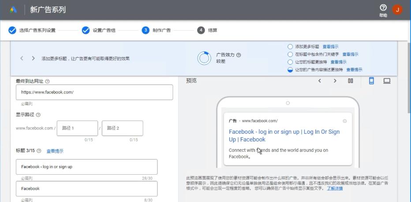The height and width of the screenshot is (202, 411).
Task: Select step 4 结算
Action: click(207, 30)
